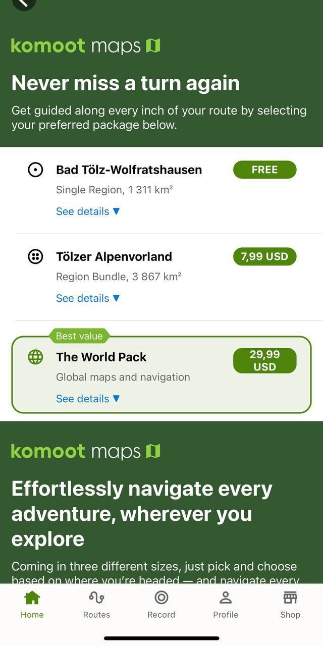Expand See details under Tölzer Alpenvorland
This screenshot has width=323, height=646.
coord(88,298)
